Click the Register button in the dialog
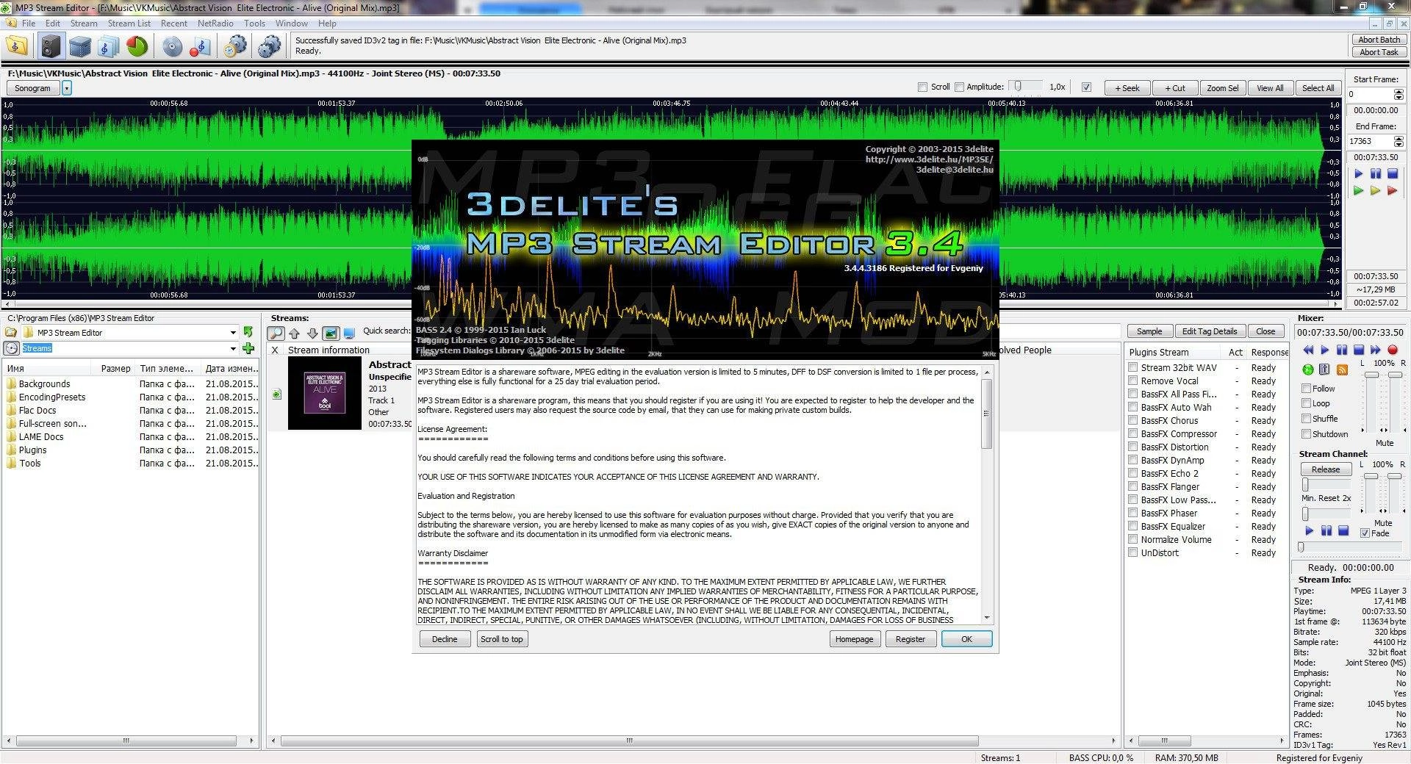 click(x=911, y=639)
